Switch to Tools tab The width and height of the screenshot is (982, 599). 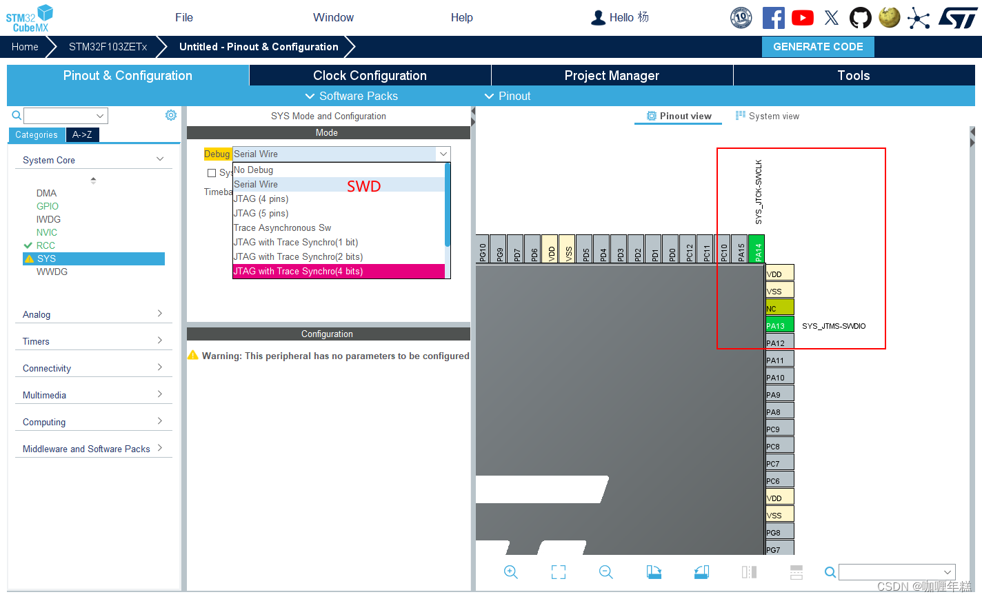(x=854, y=75)
